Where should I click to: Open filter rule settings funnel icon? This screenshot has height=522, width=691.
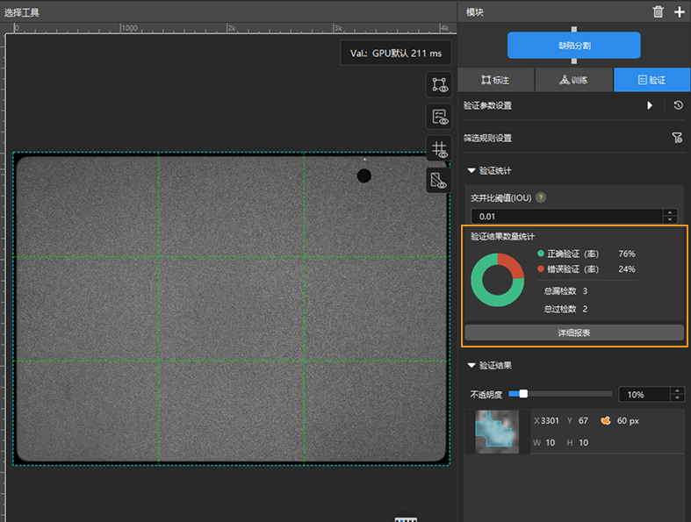677,138
